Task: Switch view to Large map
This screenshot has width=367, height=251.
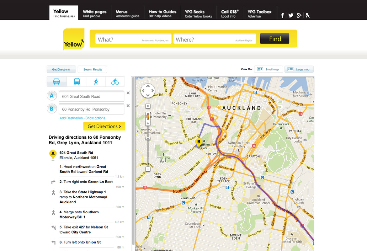Action: (299, 69)
